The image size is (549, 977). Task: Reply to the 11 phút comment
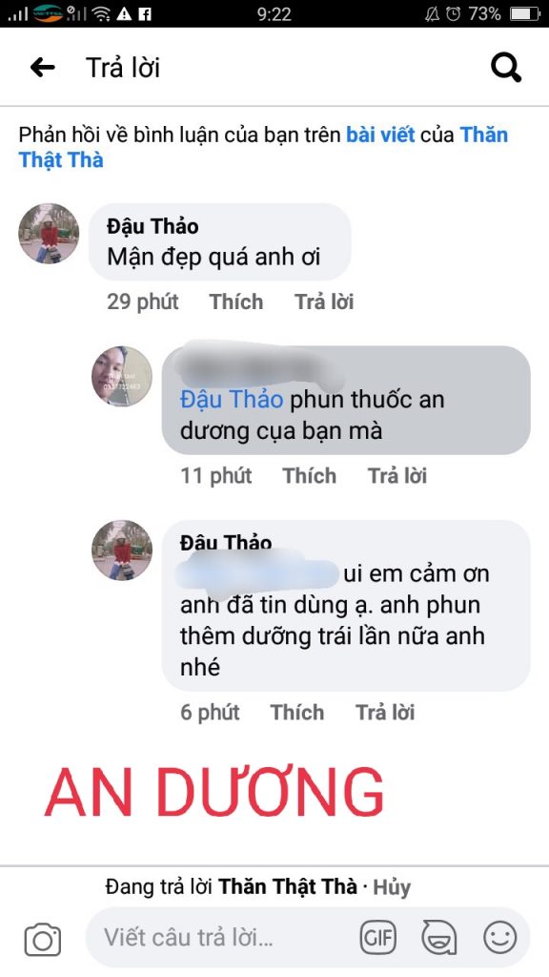tap(397, 475)
